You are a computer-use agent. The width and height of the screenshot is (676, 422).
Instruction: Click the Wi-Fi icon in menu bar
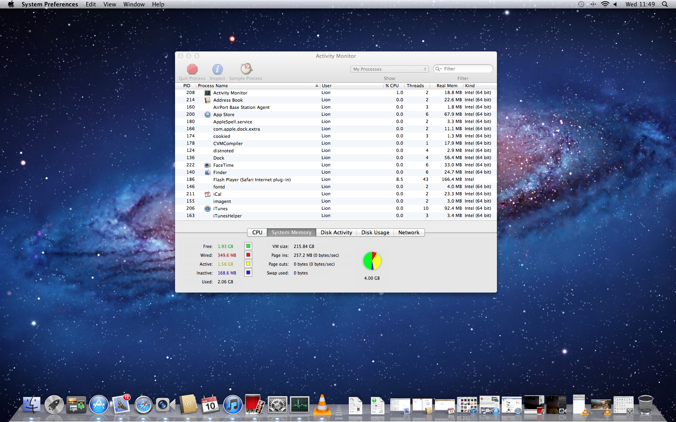click(605, 4)
